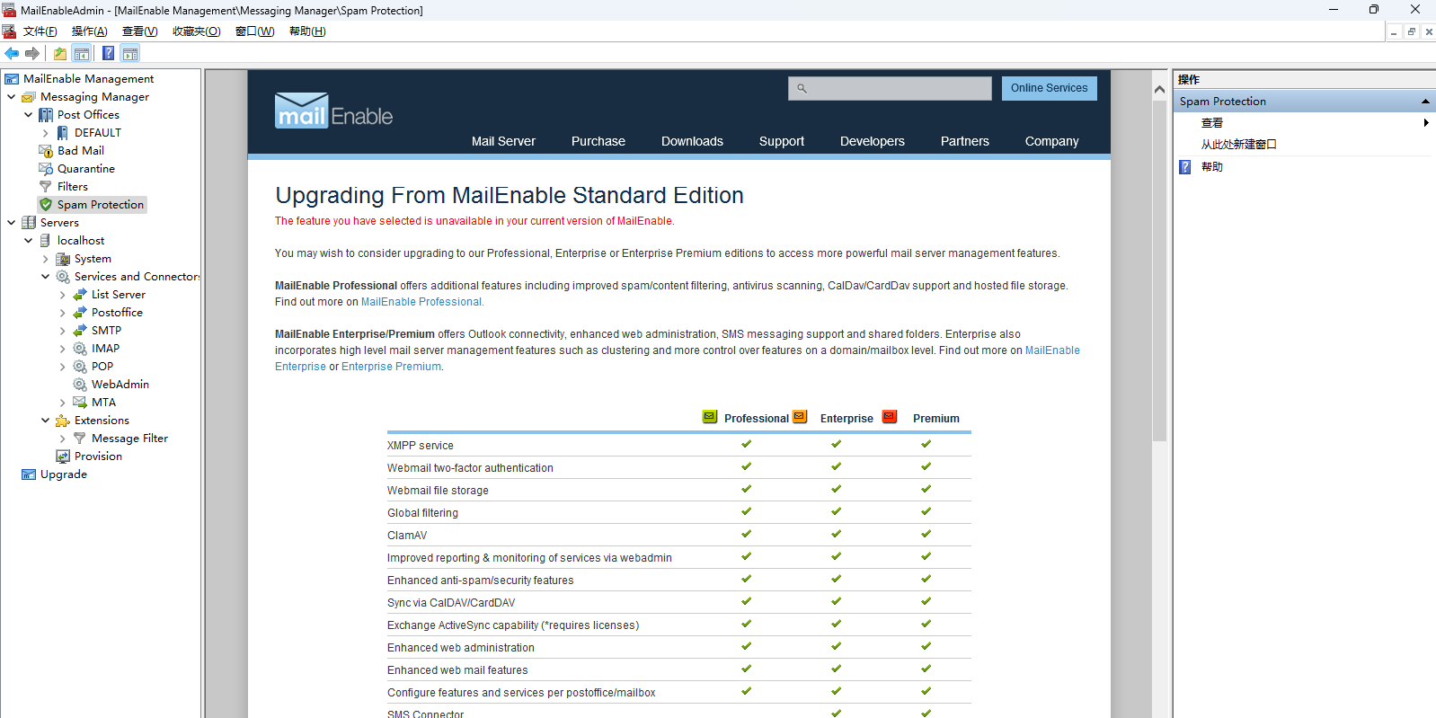Open the 收藏夹(O) menu
Image resolution: width=1436 pixels, height=718 pixels.
(x=196, y=31)
